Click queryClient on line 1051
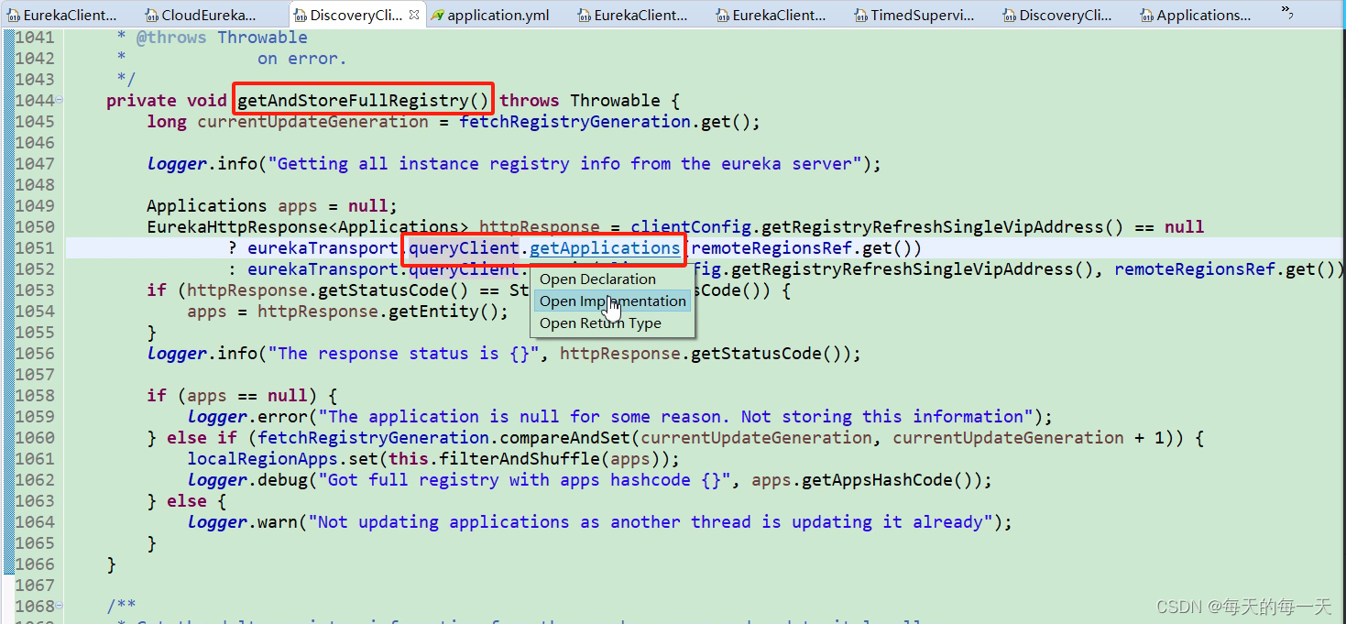This screenshot has width=1346, height=624. (x=464, y=247)
